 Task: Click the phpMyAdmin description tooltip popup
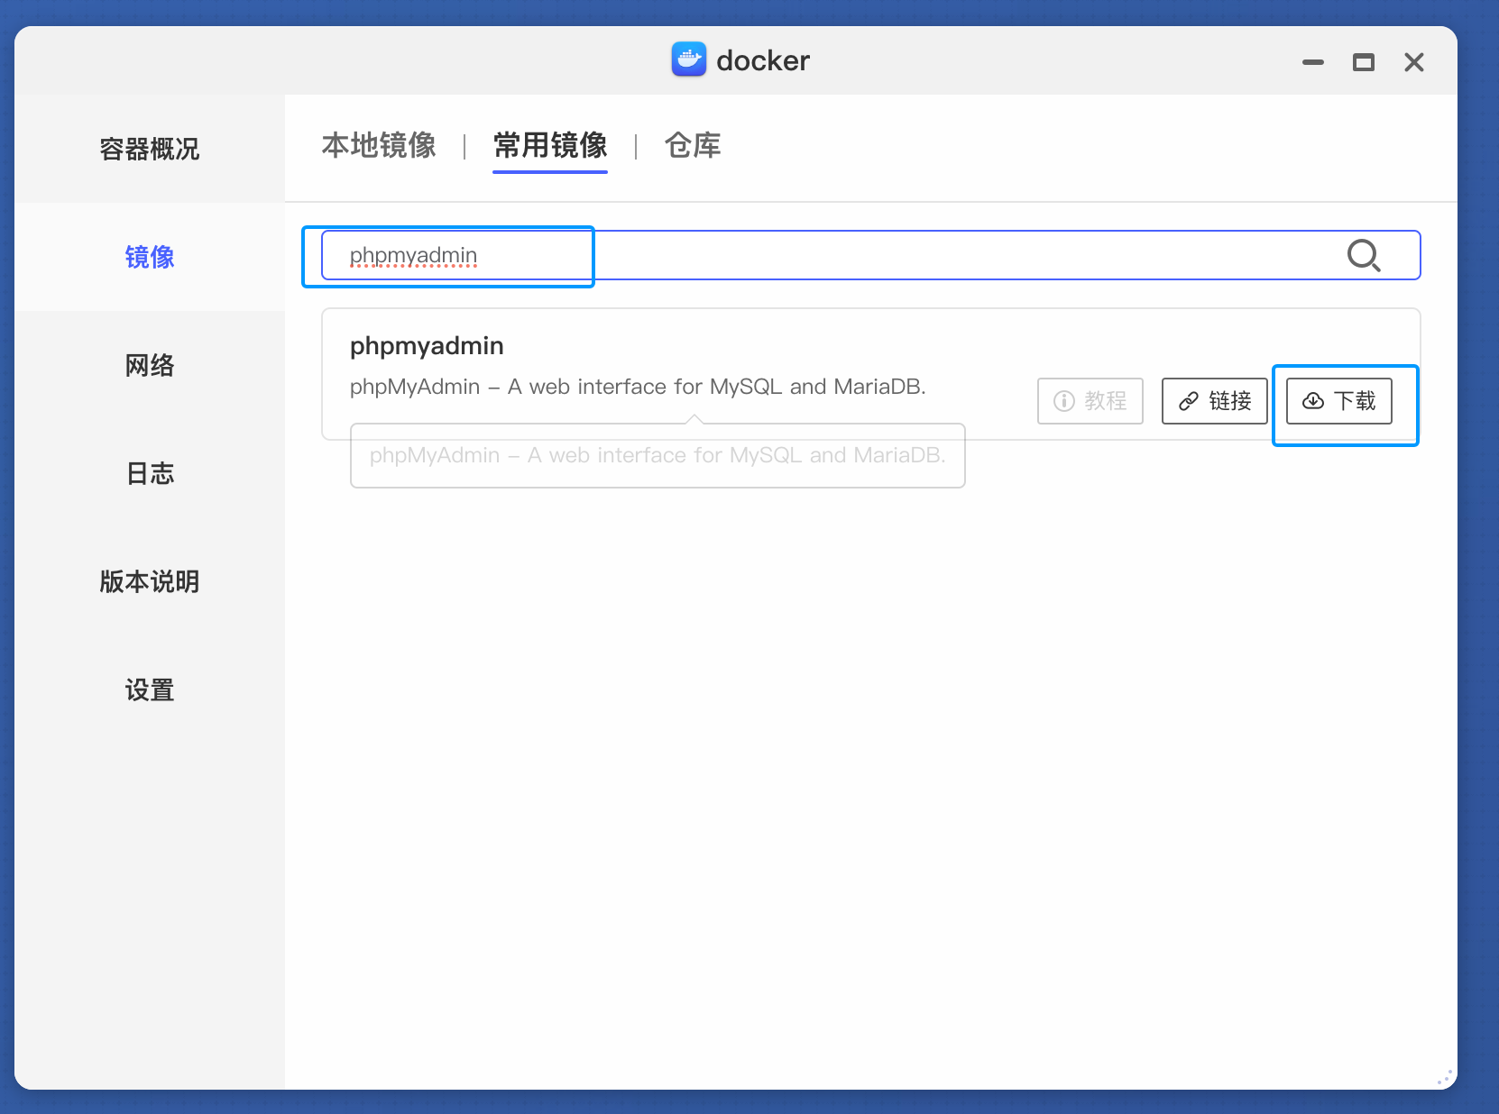(658, 455)
